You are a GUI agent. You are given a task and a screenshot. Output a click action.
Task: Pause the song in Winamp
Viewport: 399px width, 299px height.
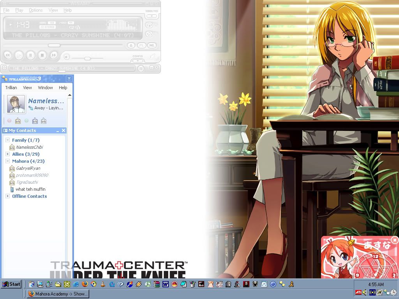[30, 55]
